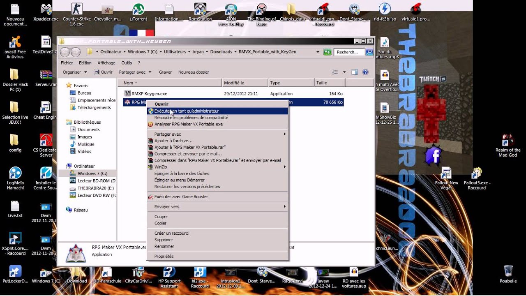This screenshot has width=526, height=296.
Task: Select RMXP Keygen.exe file row
Action: pyautogui.click(x=233, y=94)
